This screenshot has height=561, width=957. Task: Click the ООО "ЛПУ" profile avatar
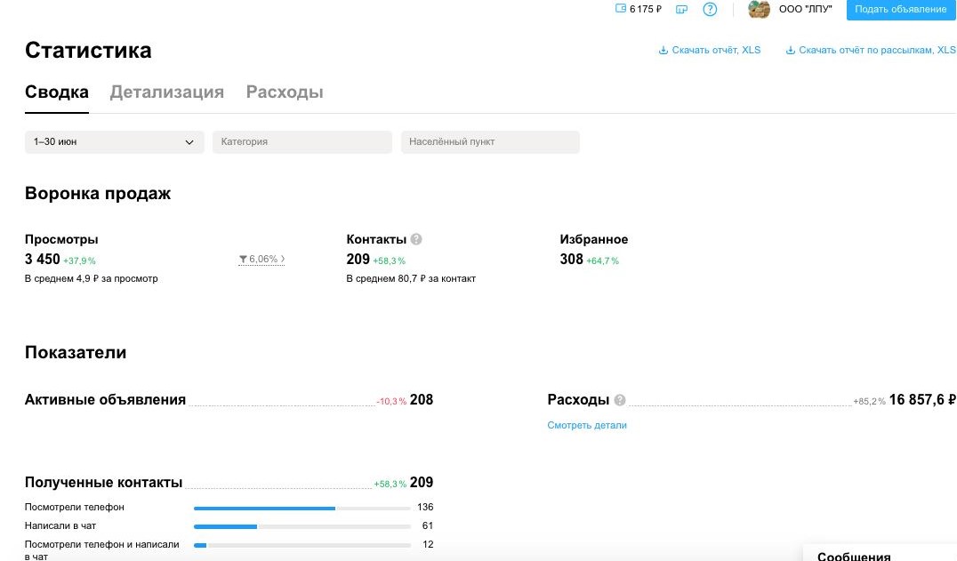click(759, 10)
